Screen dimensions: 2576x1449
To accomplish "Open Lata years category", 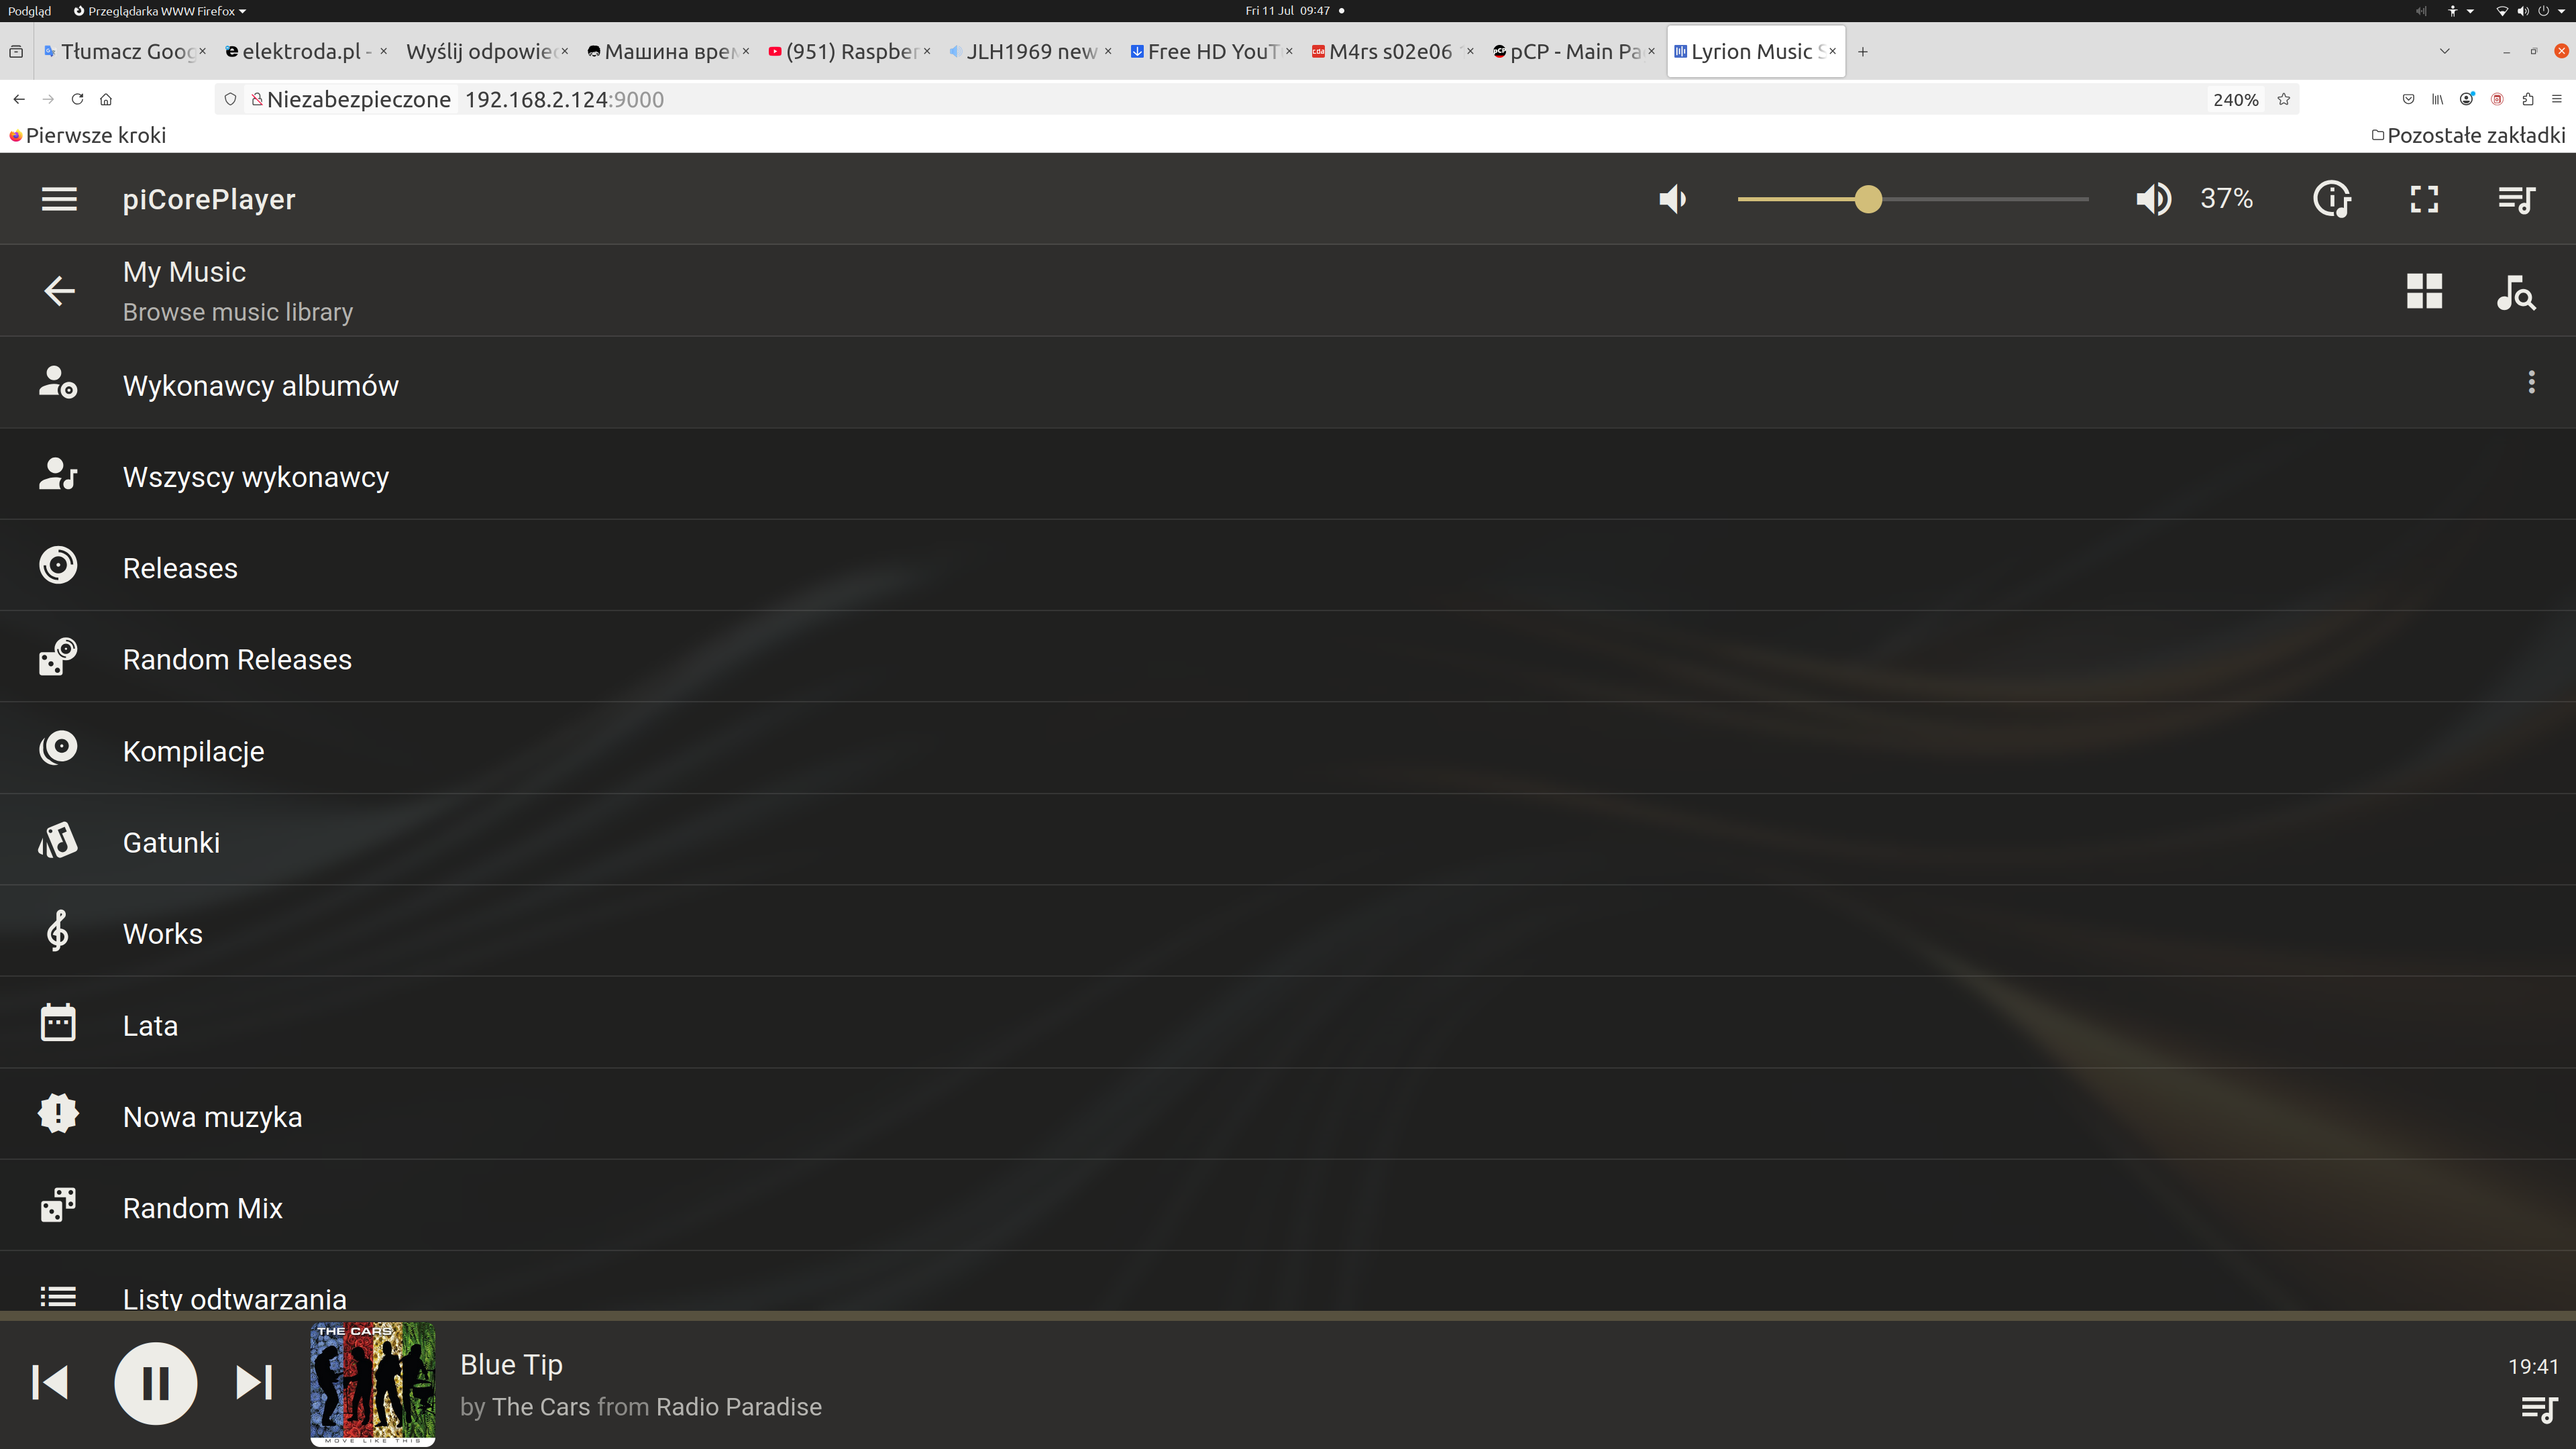I will [x=1288, y=1023].
